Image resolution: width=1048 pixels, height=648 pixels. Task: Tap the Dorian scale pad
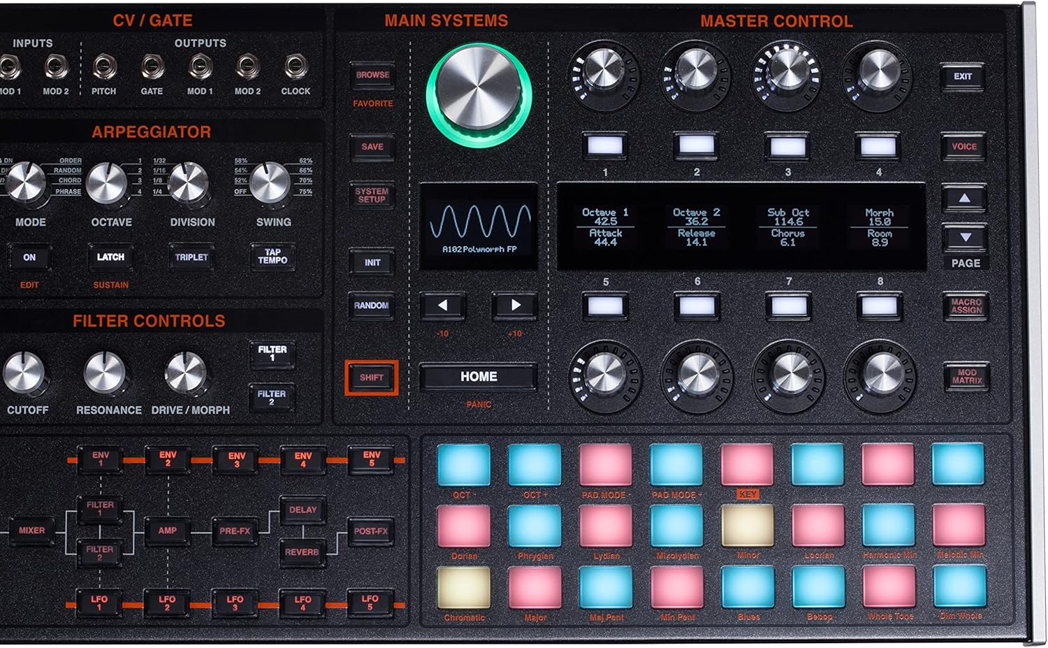(463, 528)
